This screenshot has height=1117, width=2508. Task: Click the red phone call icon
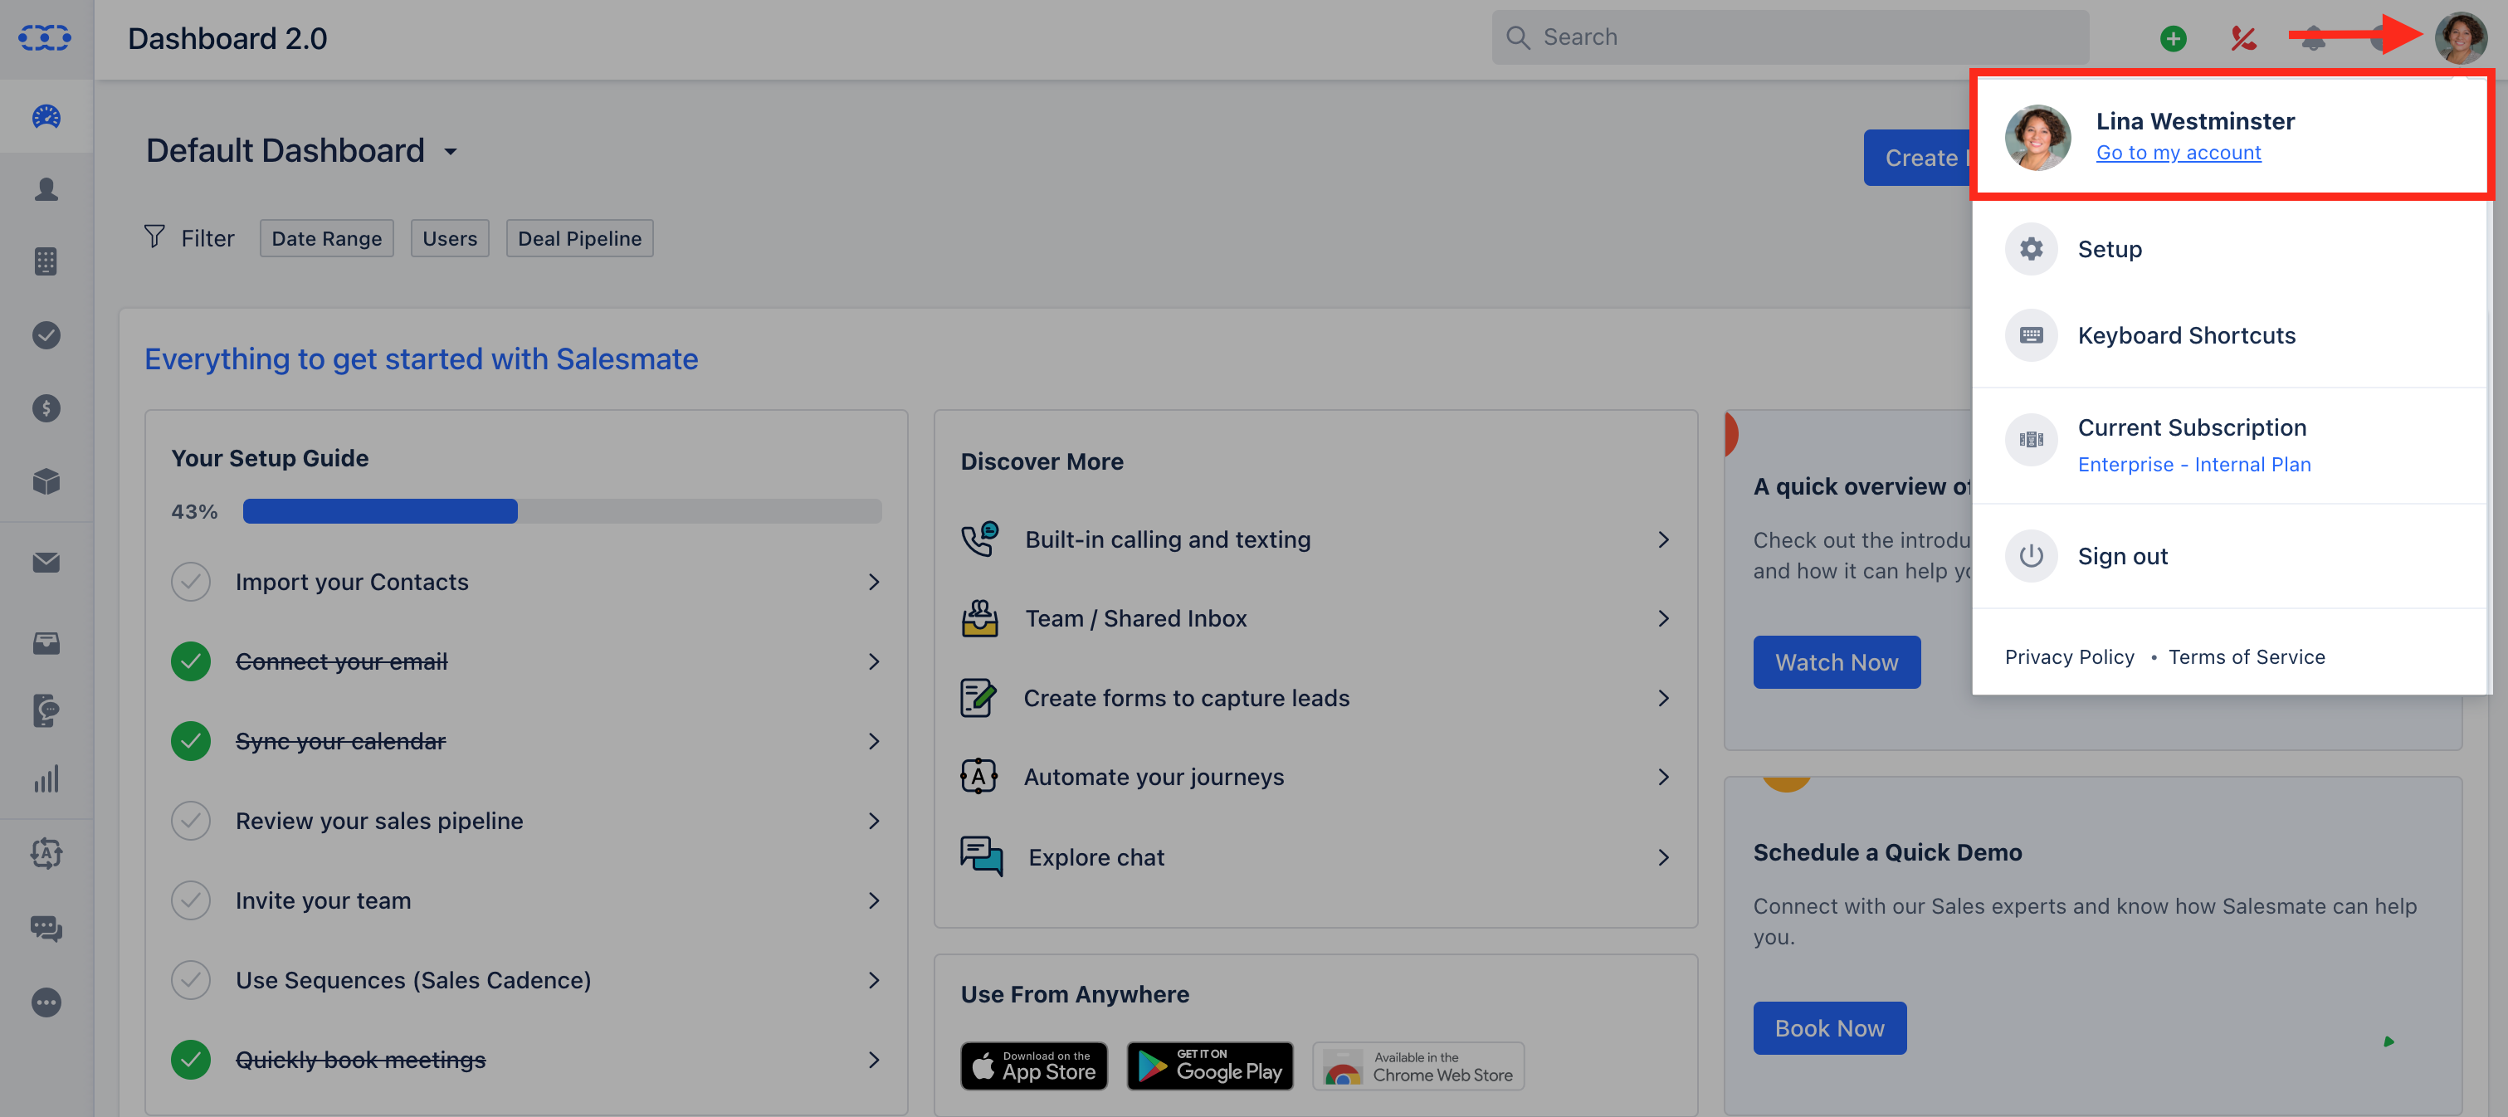point(2243,38)
